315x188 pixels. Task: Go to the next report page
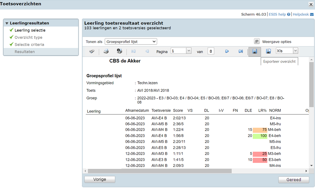227,51
